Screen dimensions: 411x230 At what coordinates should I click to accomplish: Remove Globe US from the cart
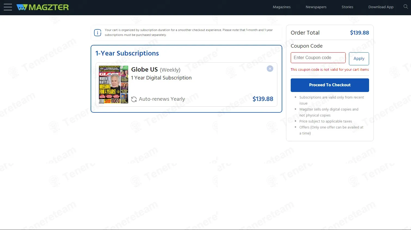coord(270,69)
